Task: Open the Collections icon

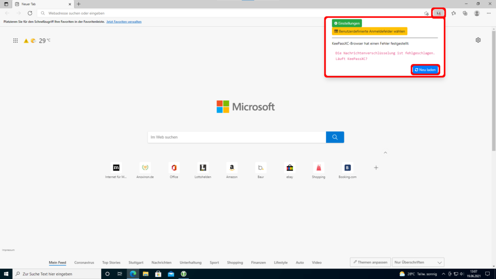Action: coord(465,13)
